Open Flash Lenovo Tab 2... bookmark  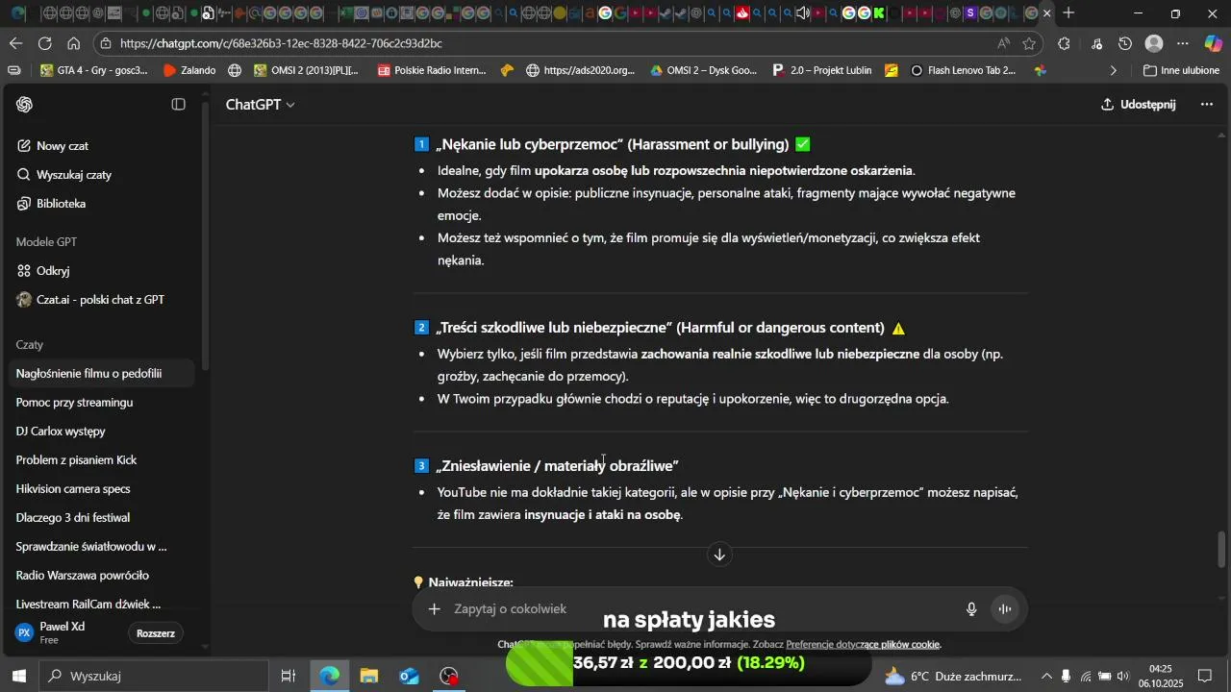(963, 70)
